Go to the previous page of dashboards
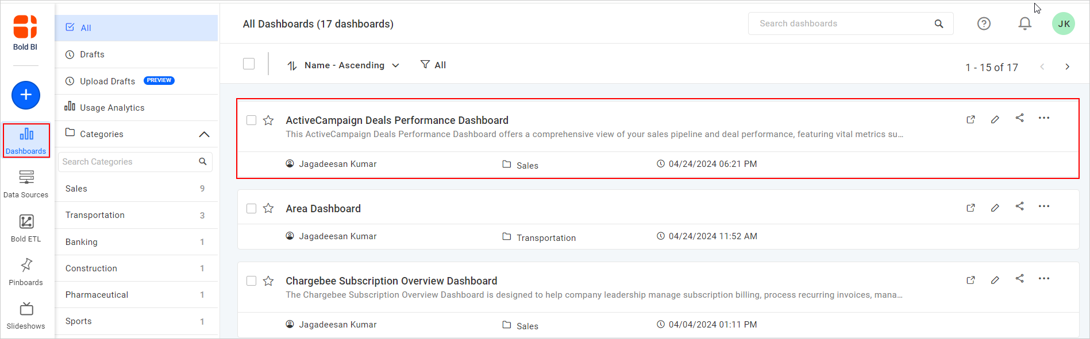The image size is (1090, 339). (x=1042, y=67)
